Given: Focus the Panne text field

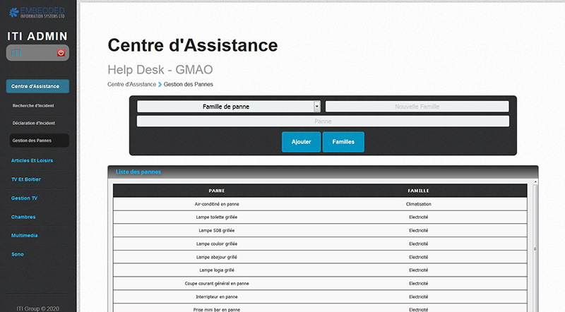Looking at the screenshot, I should [x=323, y=121].
